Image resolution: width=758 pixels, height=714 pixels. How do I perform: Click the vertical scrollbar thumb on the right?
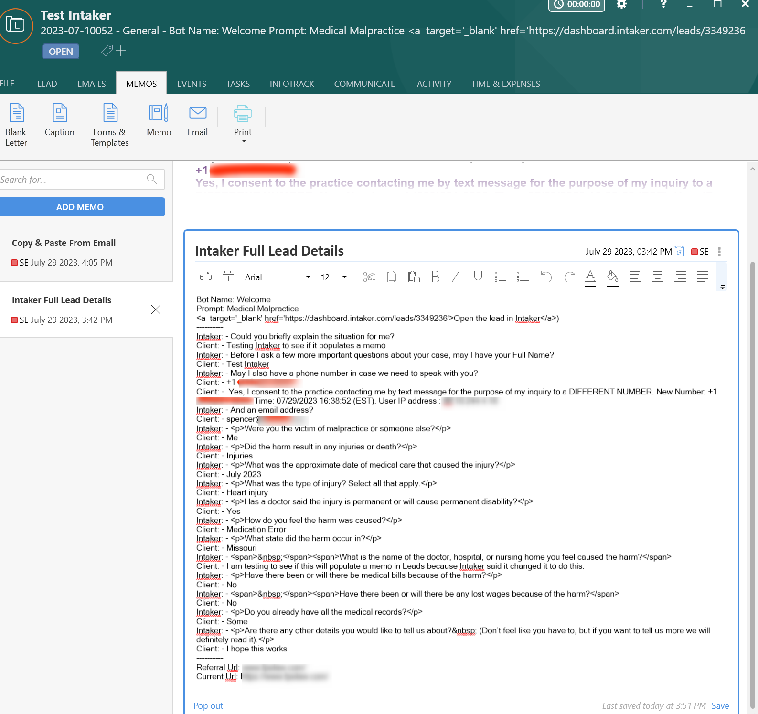click(753, 485)
